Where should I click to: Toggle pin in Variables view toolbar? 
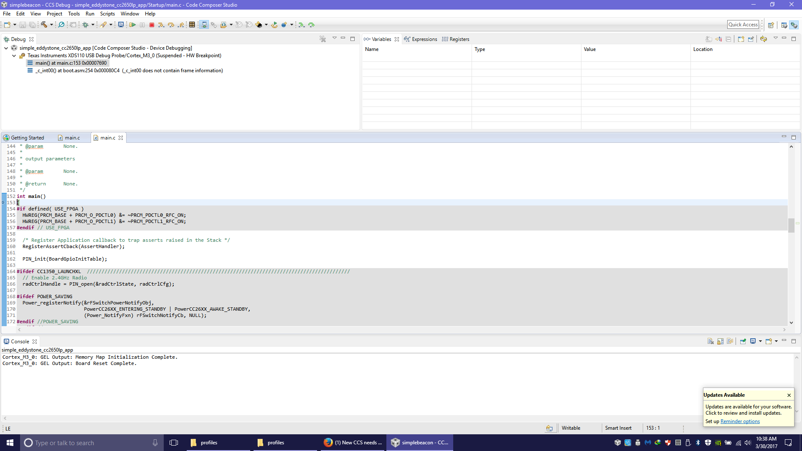751,39
